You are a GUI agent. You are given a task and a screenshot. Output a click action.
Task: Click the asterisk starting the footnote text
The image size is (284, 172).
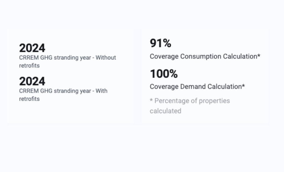tap(151, 99)
